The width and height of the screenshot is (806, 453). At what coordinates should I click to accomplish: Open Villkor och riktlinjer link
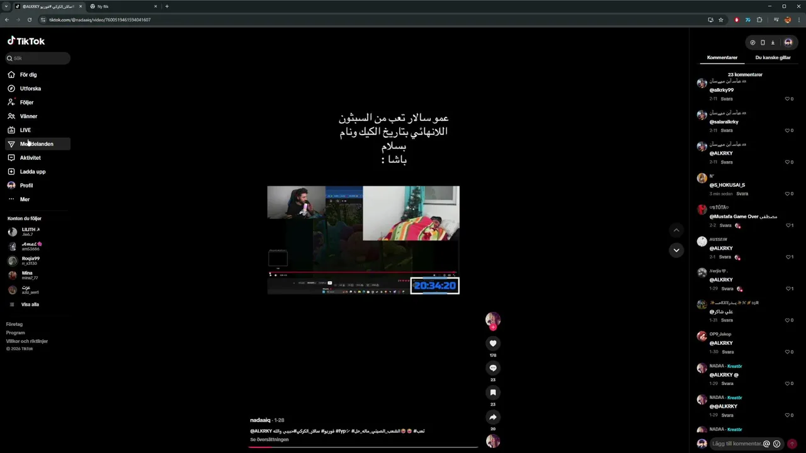pyautogui.click(x=27, y=341)
